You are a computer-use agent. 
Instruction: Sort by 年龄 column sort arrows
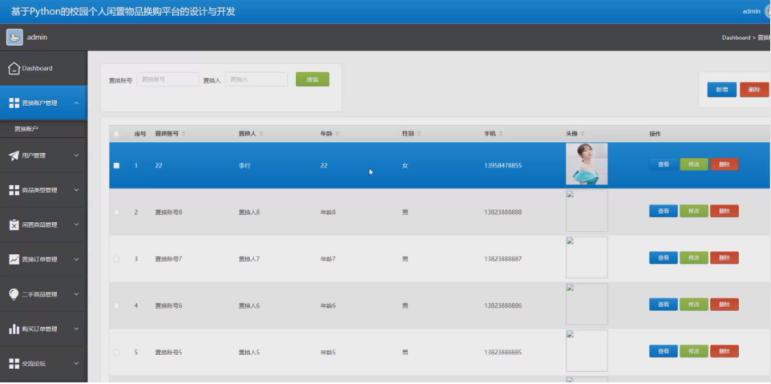pyautogui.click(x=337, y=134)
